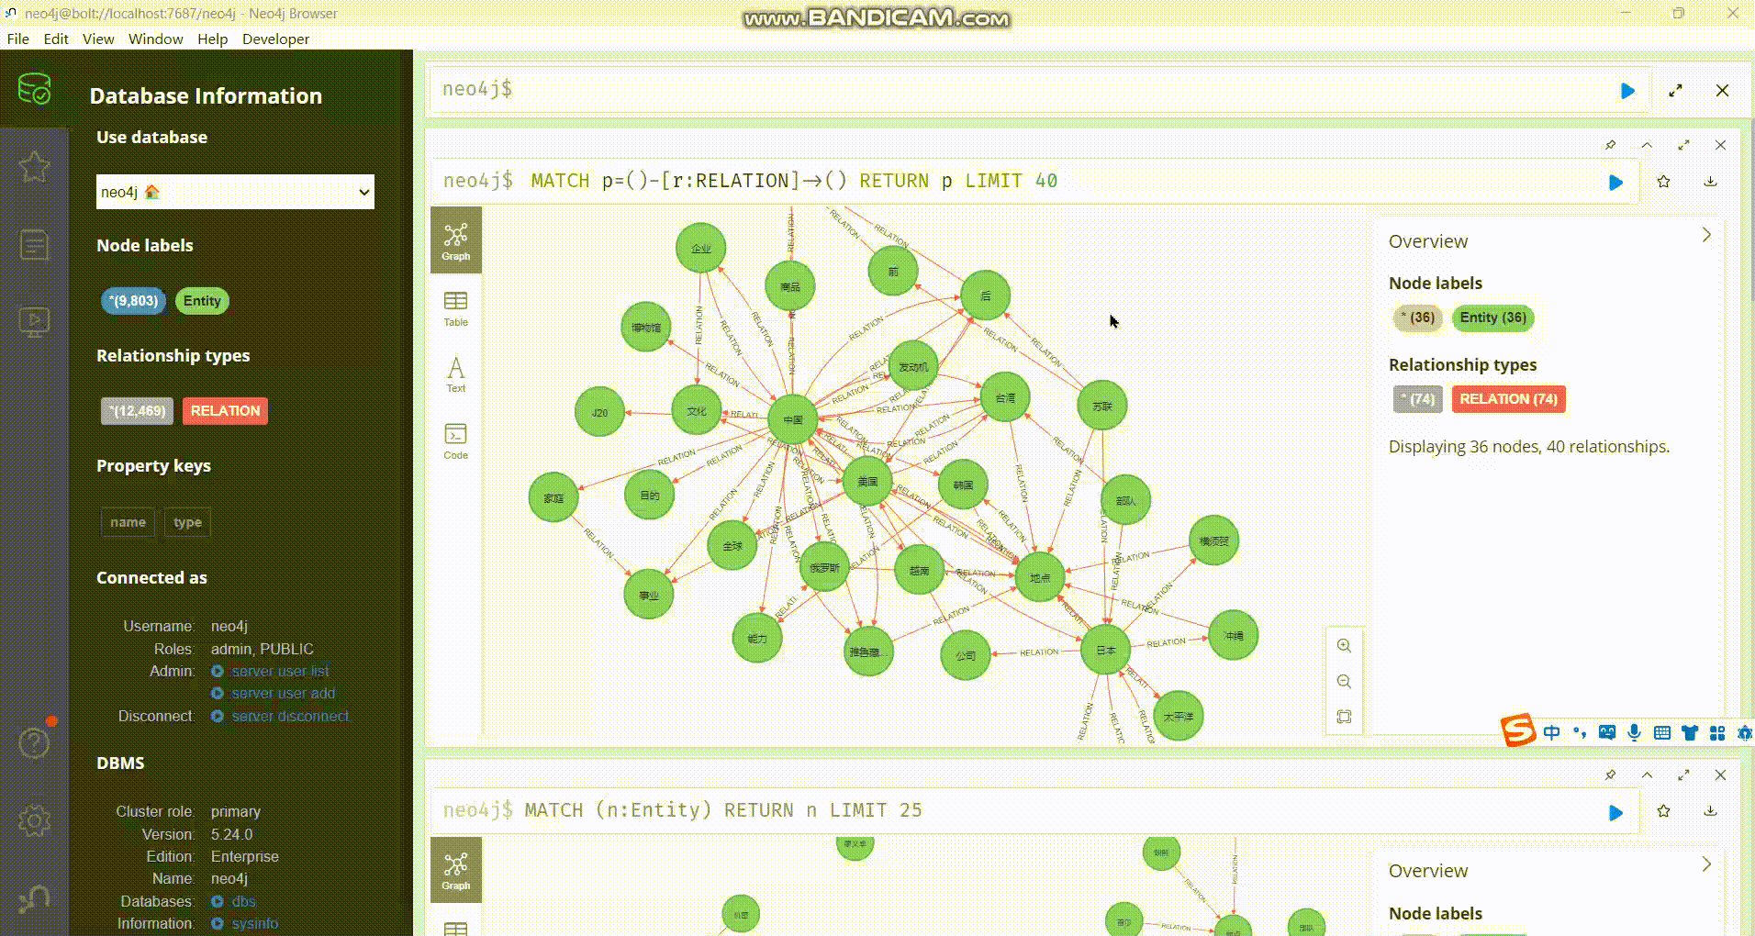Viewport: 1755px width, 936px height.
Task: Open the Use database dropdown
Action: 235,192
